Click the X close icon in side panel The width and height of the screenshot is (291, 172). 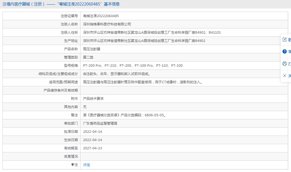coord(285,76)
